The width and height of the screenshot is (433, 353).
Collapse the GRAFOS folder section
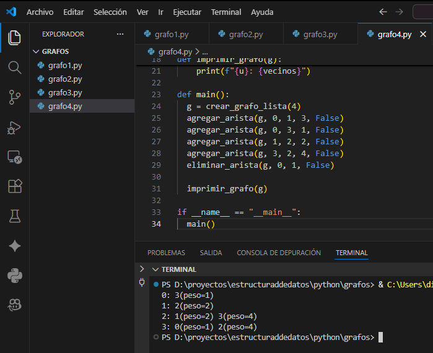(35, 51)
